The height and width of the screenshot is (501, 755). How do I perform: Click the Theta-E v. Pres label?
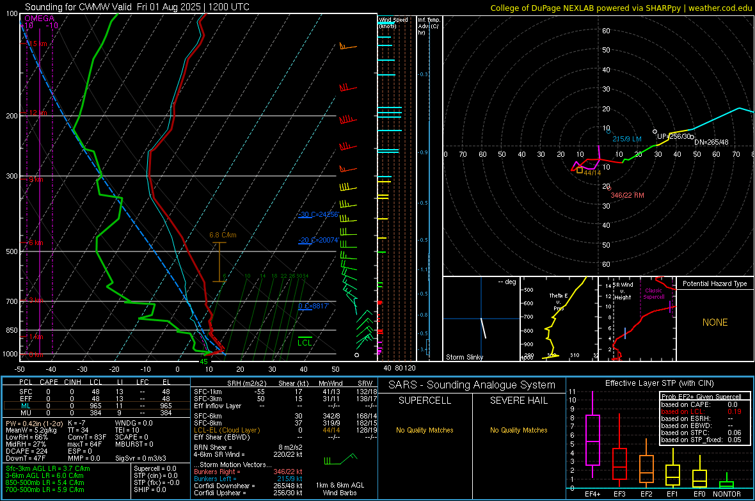(558, 301)
